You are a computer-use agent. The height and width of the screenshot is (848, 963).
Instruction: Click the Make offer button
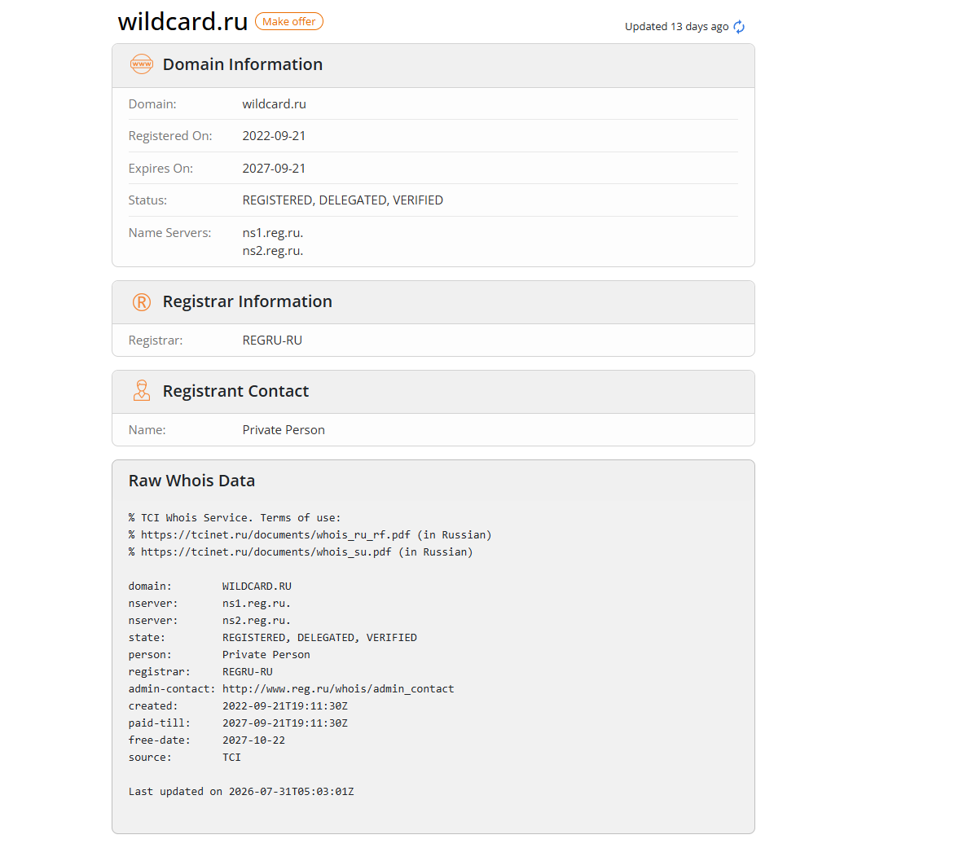[288, 21]
